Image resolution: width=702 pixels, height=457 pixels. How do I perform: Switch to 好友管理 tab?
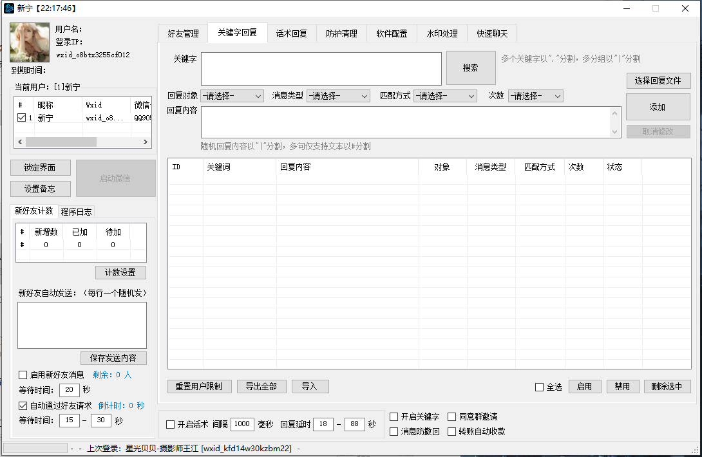pyautogui.click(x=183, y=33)
